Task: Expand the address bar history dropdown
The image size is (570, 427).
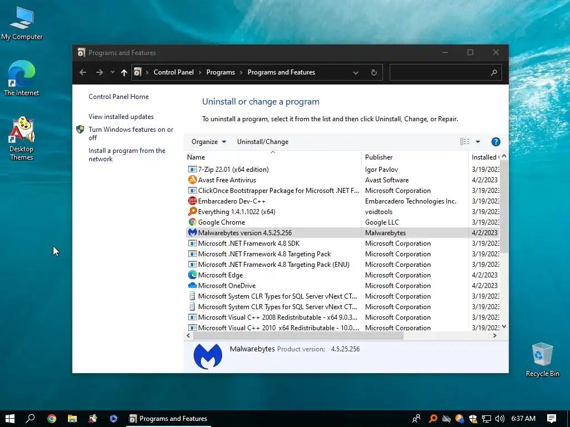Action: point(356,73)
